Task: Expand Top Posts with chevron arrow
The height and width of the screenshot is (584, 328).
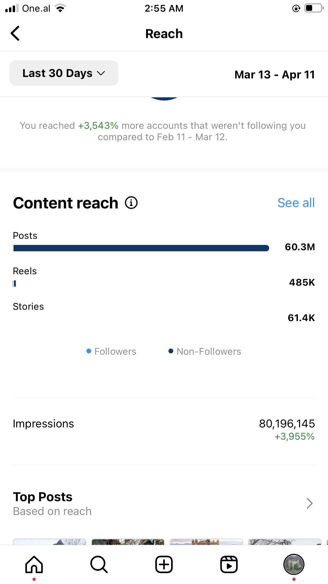Action: pyautogui.click(x=310, y=503)
